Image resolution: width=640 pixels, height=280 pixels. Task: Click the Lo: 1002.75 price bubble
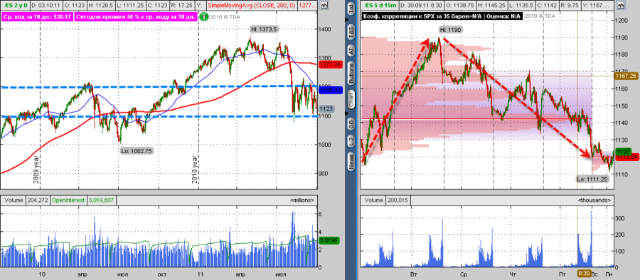pyautogui.click(x=137, y=150)
